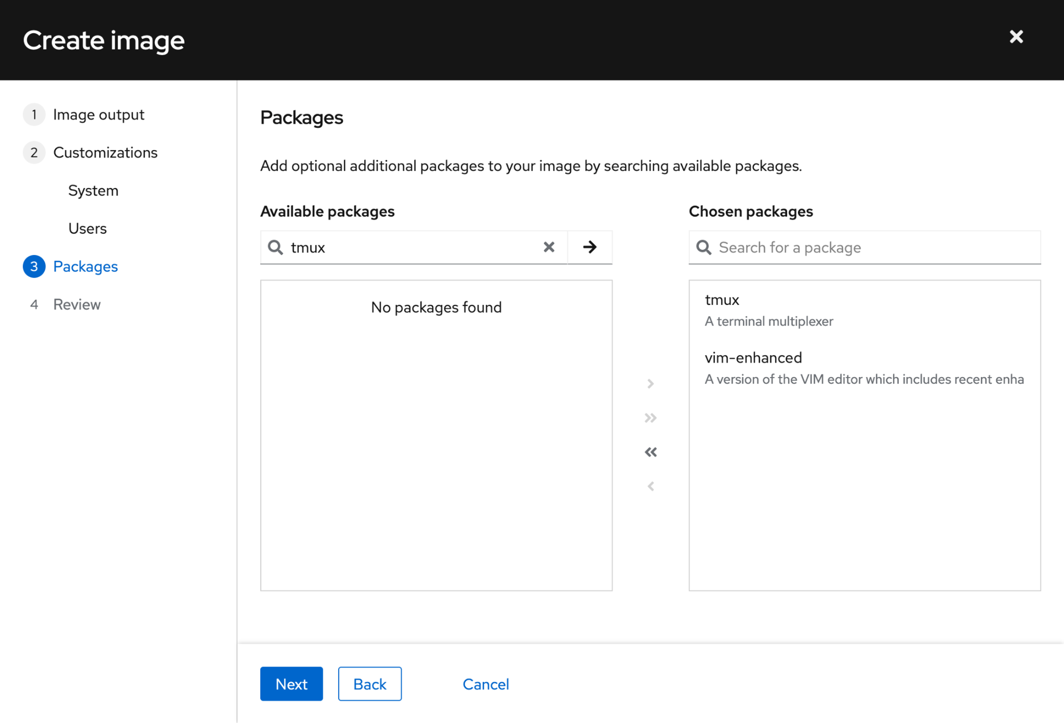Open the Users customization section
The width and height of the screenshot is (1064, 723).
coord(87,228)
